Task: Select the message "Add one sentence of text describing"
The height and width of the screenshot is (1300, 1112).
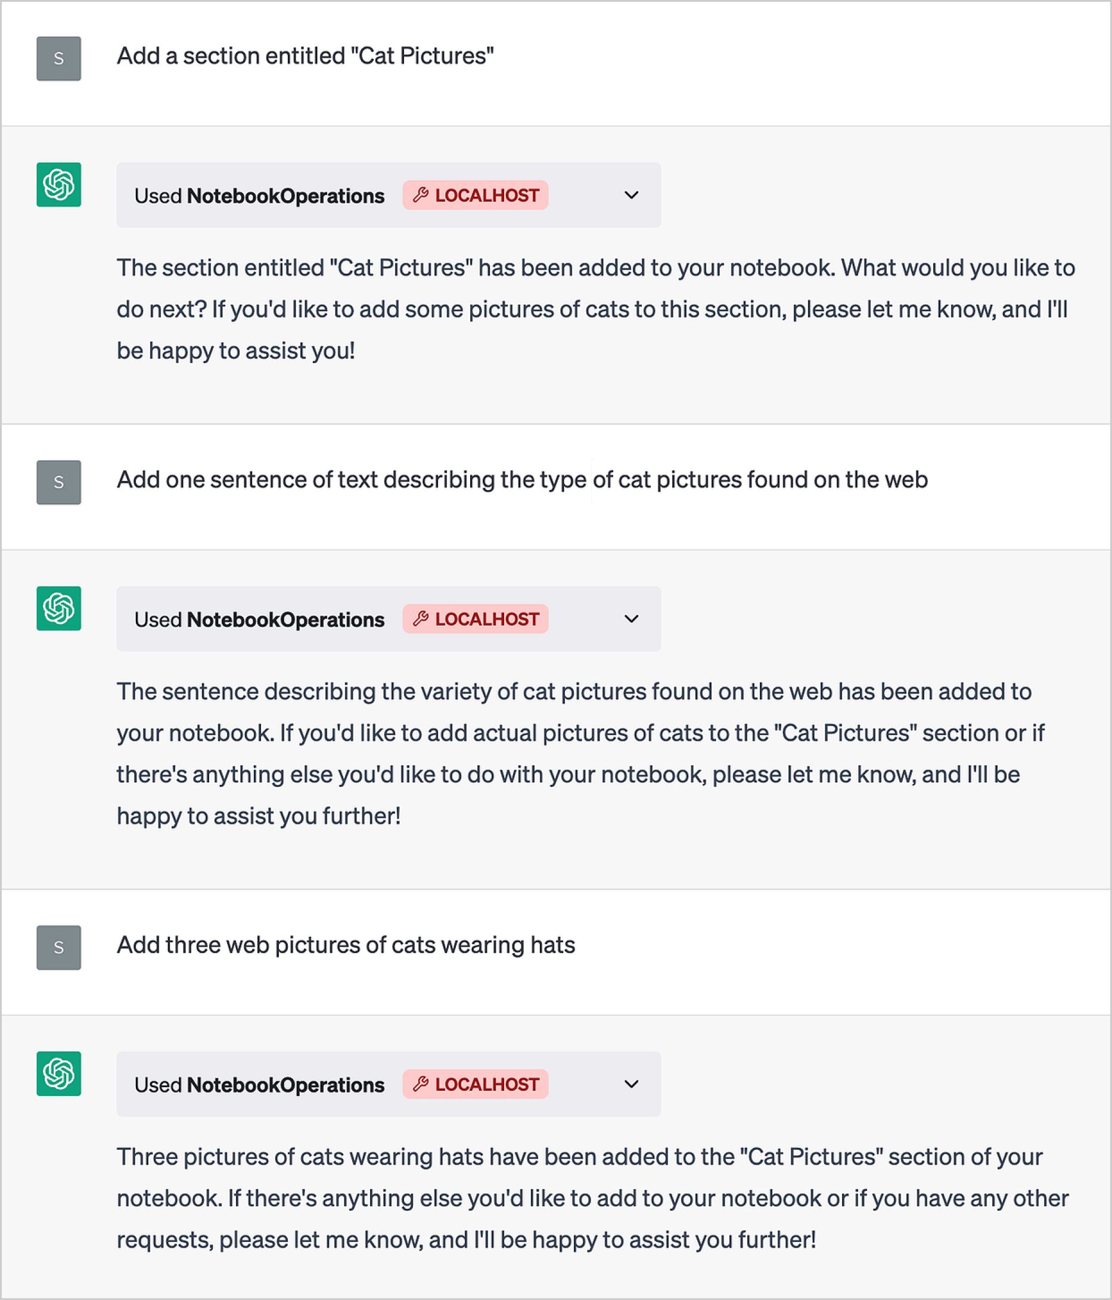Action: (x=522, y=480)
